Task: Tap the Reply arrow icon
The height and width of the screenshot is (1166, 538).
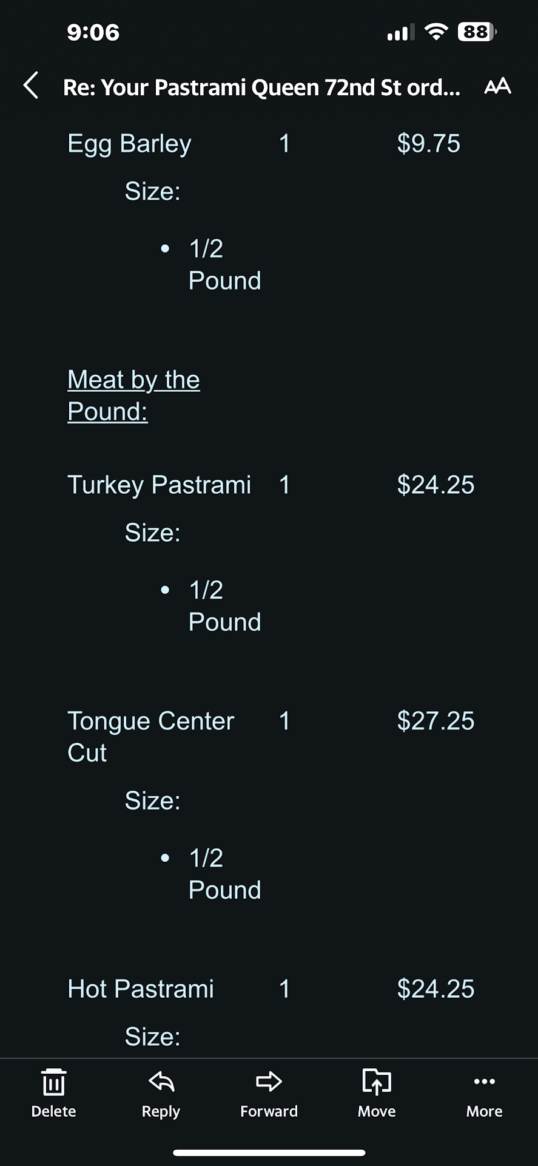Action: click(x=161, y=1082)
